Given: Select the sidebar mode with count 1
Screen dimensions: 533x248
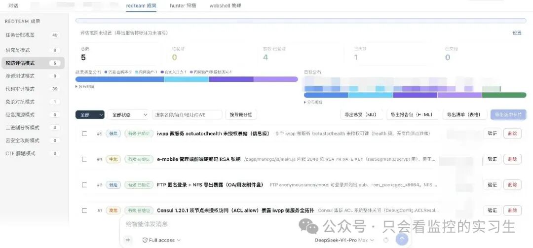Looking at the screenshot, I should (33, 102).
